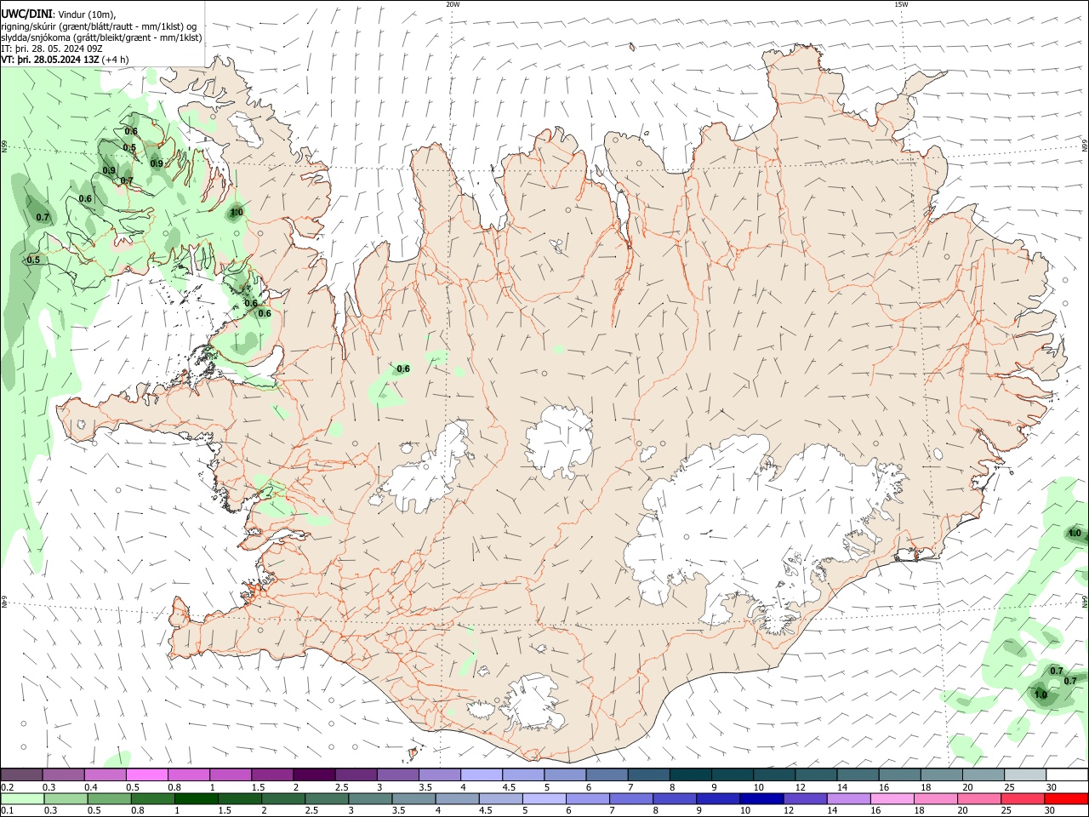Select the white snow swatch at 30

point(1067,775)
